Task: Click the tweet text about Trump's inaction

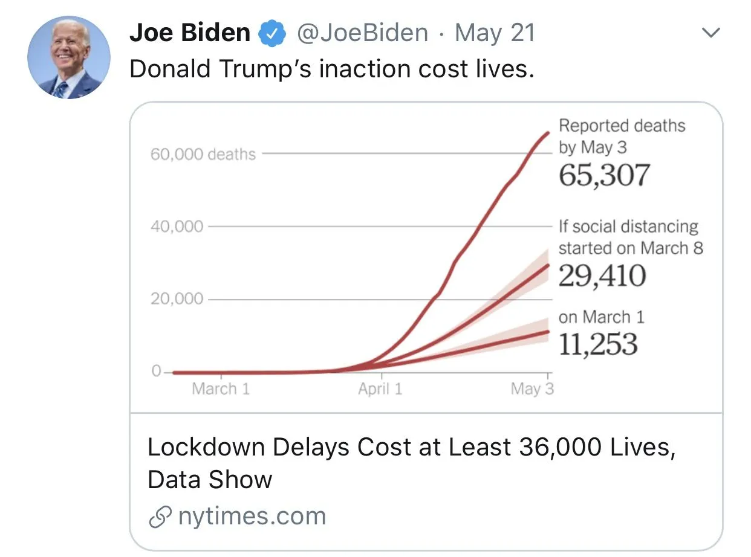Action: click(x=332, y=69)
